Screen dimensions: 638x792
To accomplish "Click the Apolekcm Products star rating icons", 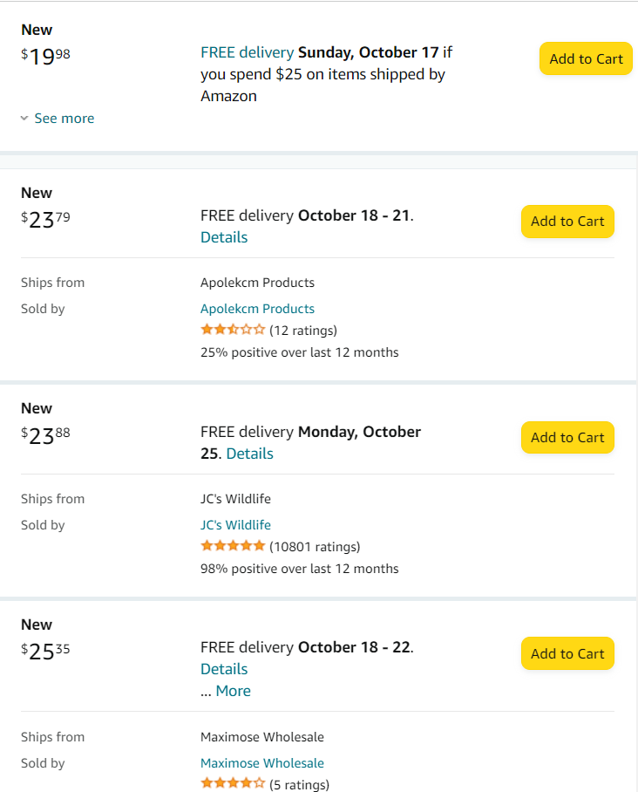I will tap(233, 330).
